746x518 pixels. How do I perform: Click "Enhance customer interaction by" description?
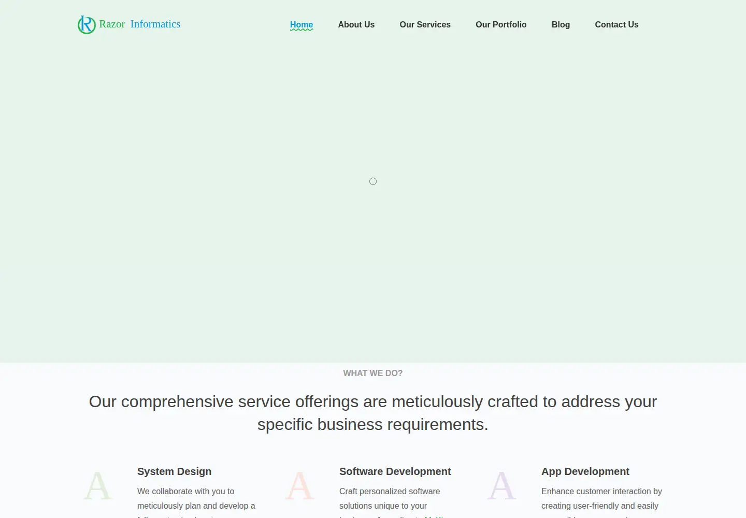coord(602,491)
